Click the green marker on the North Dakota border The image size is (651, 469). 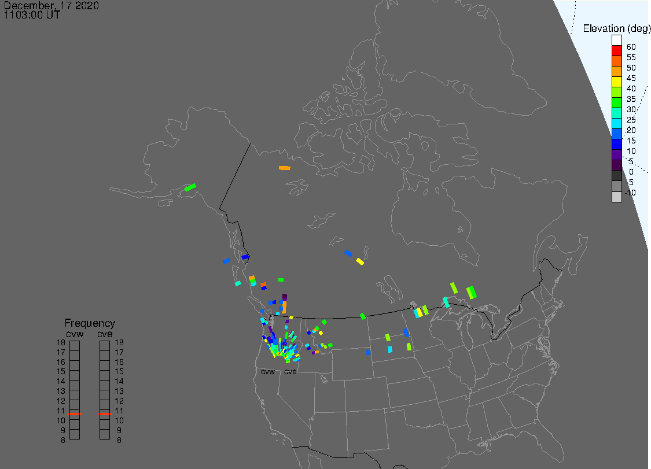[x=363, y=316]
